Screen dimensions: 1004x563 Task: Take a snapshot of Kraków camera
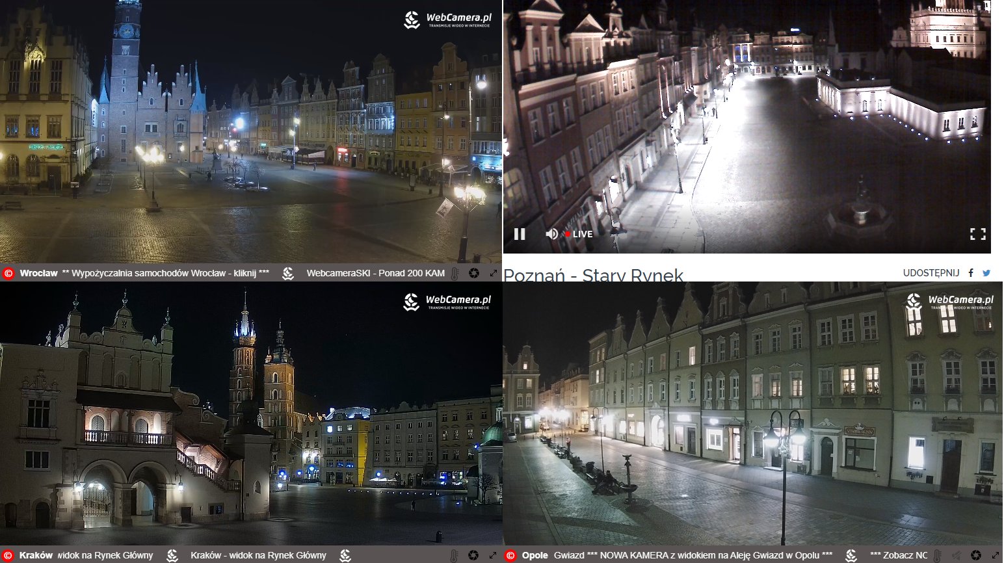(473, 556)
